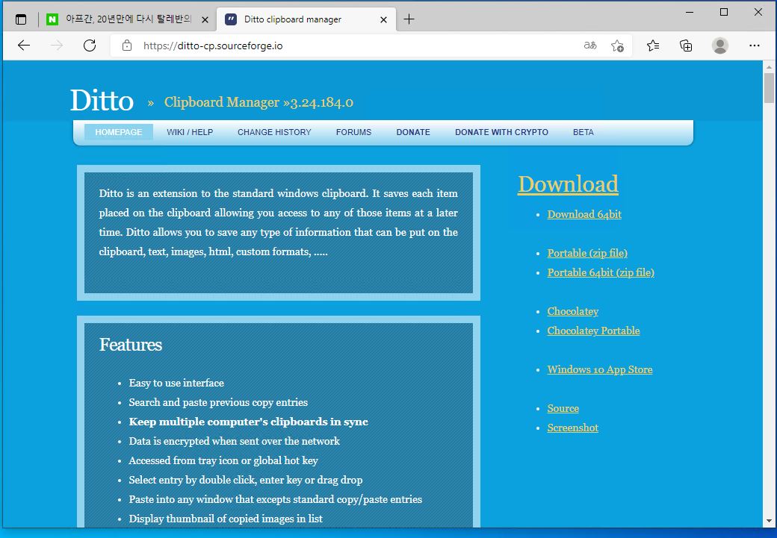The height and width of the screenshot is (538, 777).
Task: Close the Ditto clipboard manager tab
Action: (x=383, y=20)
